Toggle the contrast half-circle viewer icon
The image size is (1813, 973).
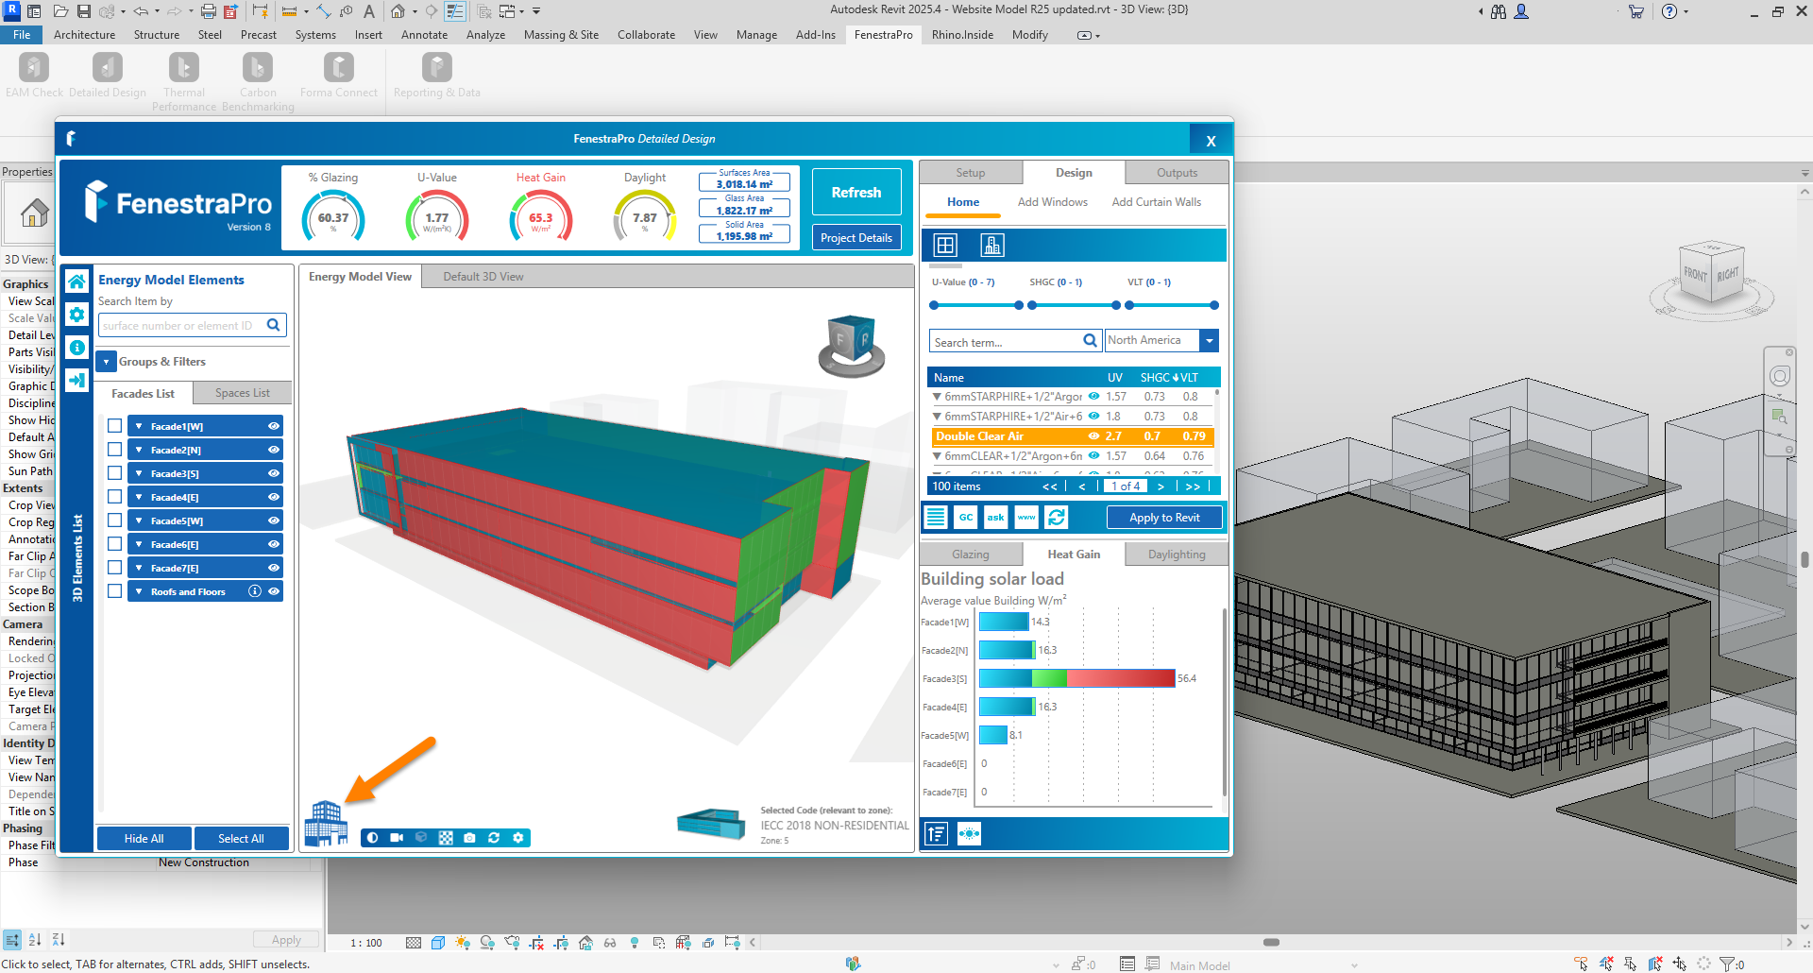click(x=373, y=838)
